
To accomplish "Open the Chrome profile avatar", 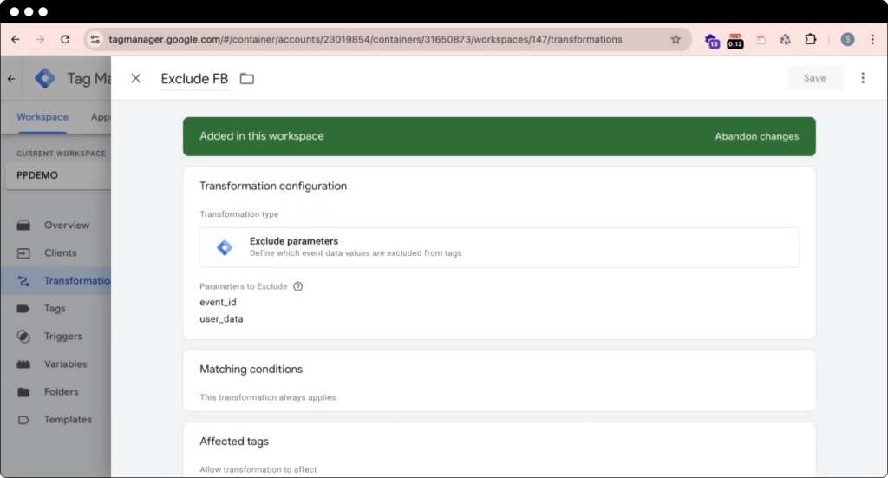I will (x=847, y=39).
